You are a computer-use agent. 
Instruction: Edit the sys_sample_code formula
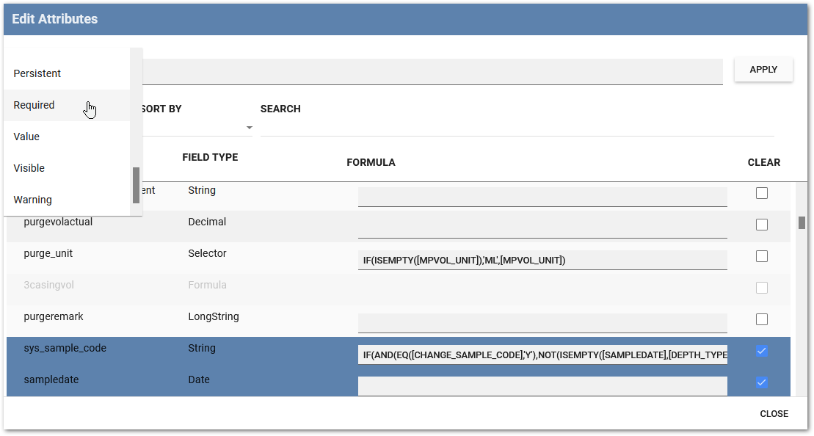(542, 355)
